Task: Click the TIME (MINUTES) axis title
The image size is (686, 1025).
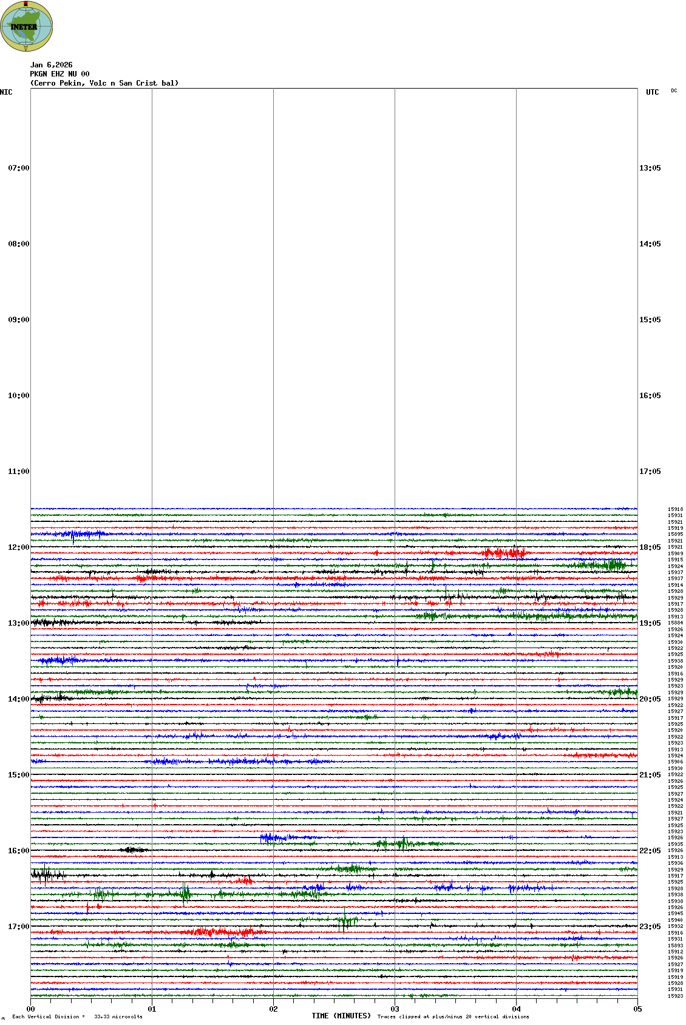Action: (341, 1016)
